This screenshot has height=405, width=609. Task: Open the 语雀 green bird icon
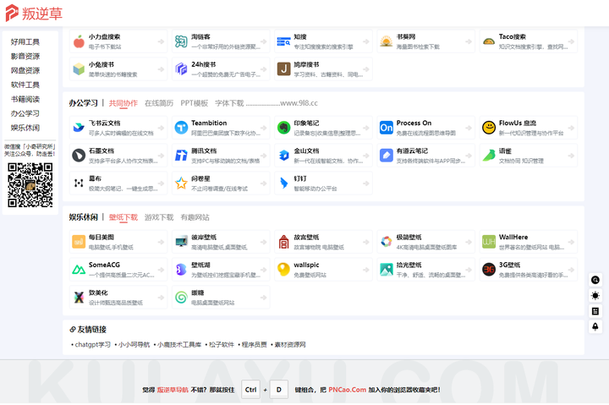[489, 156]
